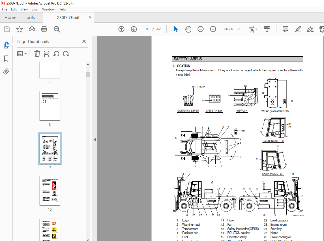Image resolution: width=324 pixels, height=241 pixels.
Task: Zoom out with minus button
Action: pyautogui.click(x=200, y=29)
